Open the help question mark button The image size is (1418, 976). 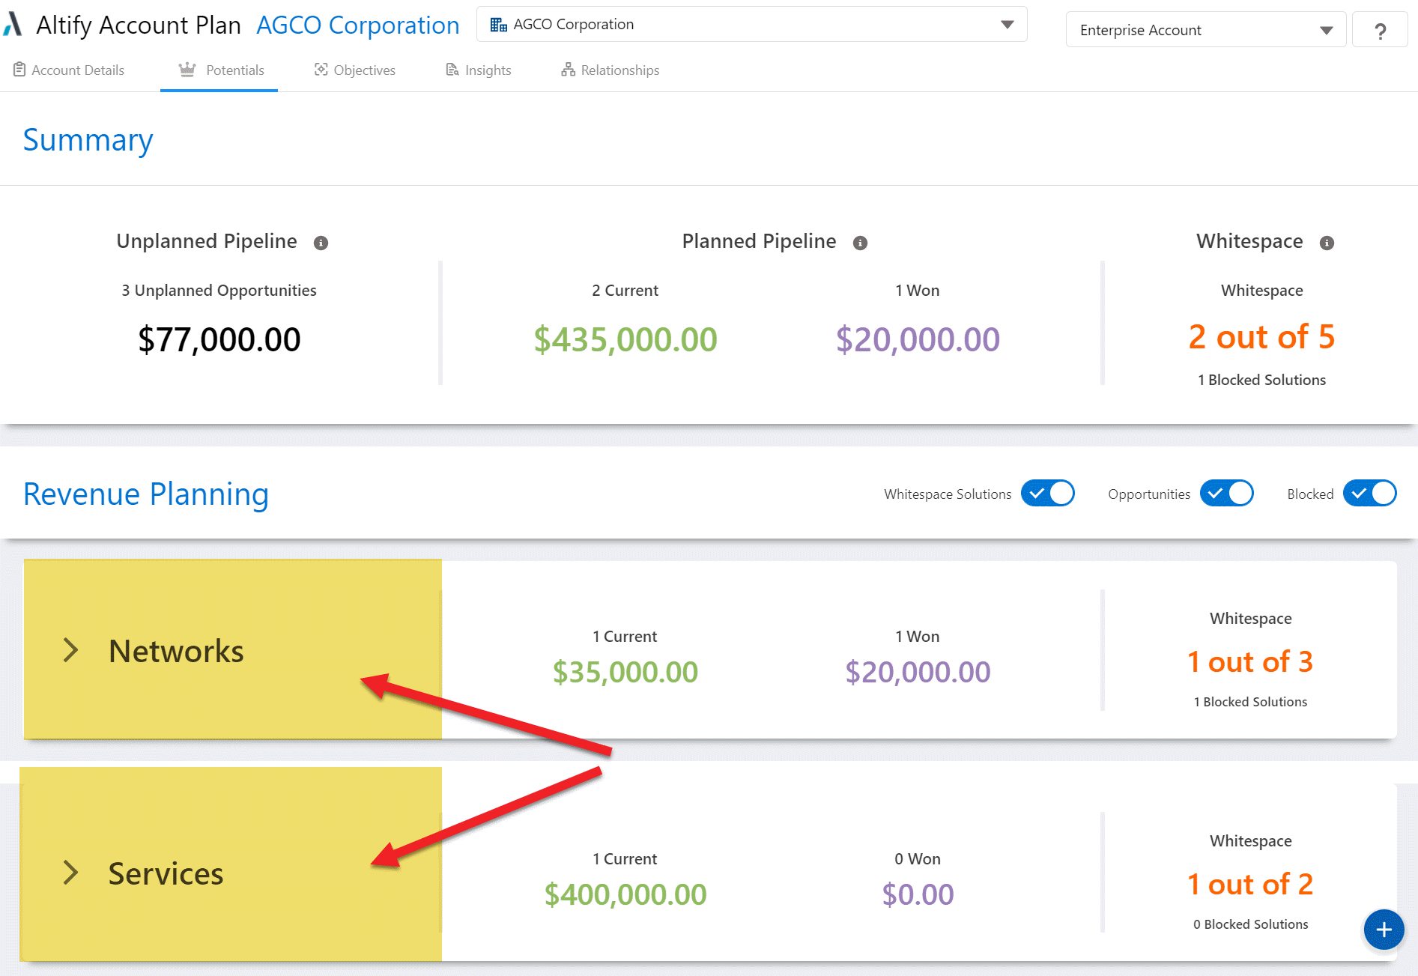1380,31
